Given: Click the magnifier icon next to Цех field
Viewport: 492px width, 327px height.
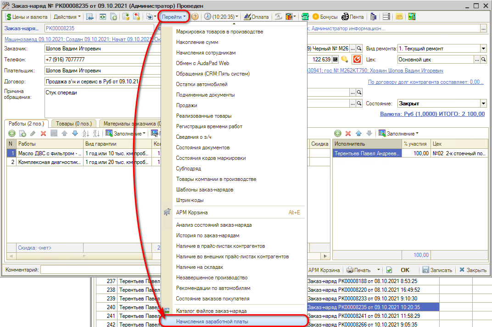Looking at the screenshot, I should pos(483,60).
